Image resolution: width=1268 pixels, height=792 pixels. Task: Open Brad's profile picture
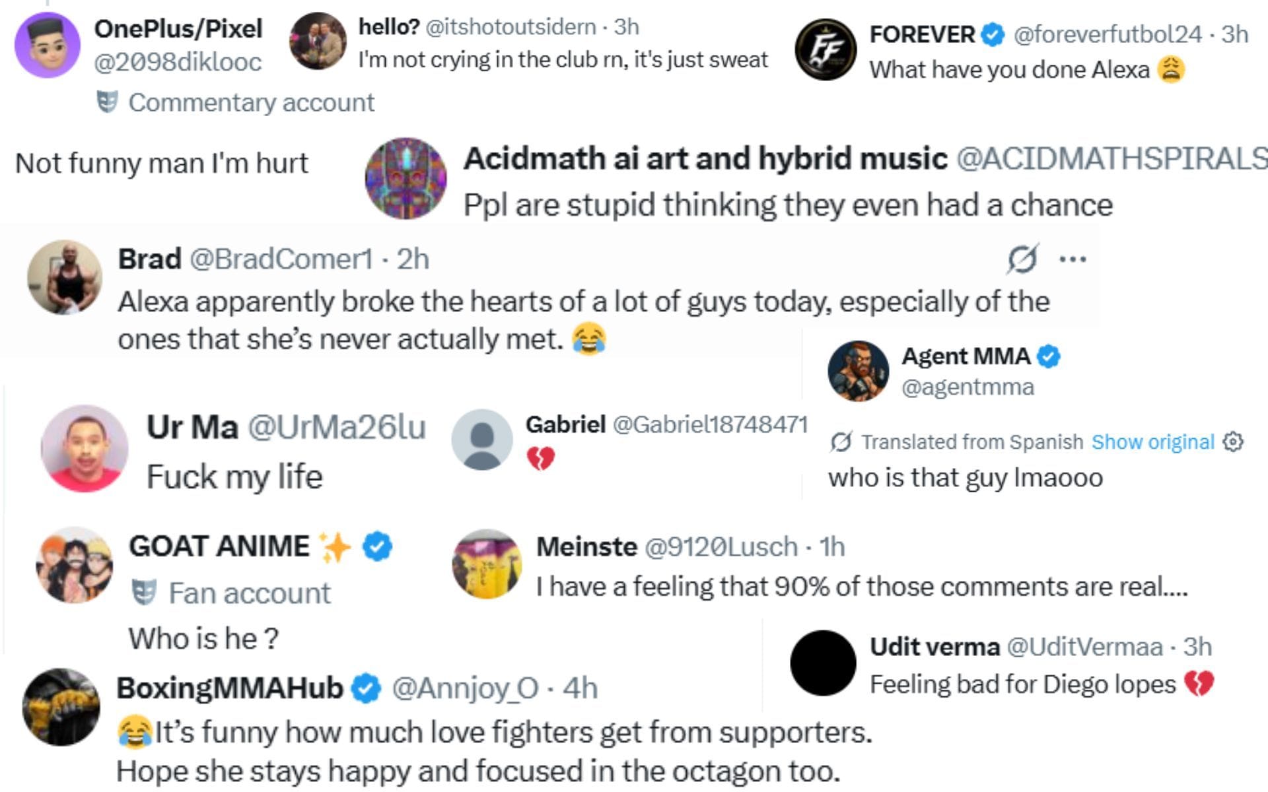65,277
